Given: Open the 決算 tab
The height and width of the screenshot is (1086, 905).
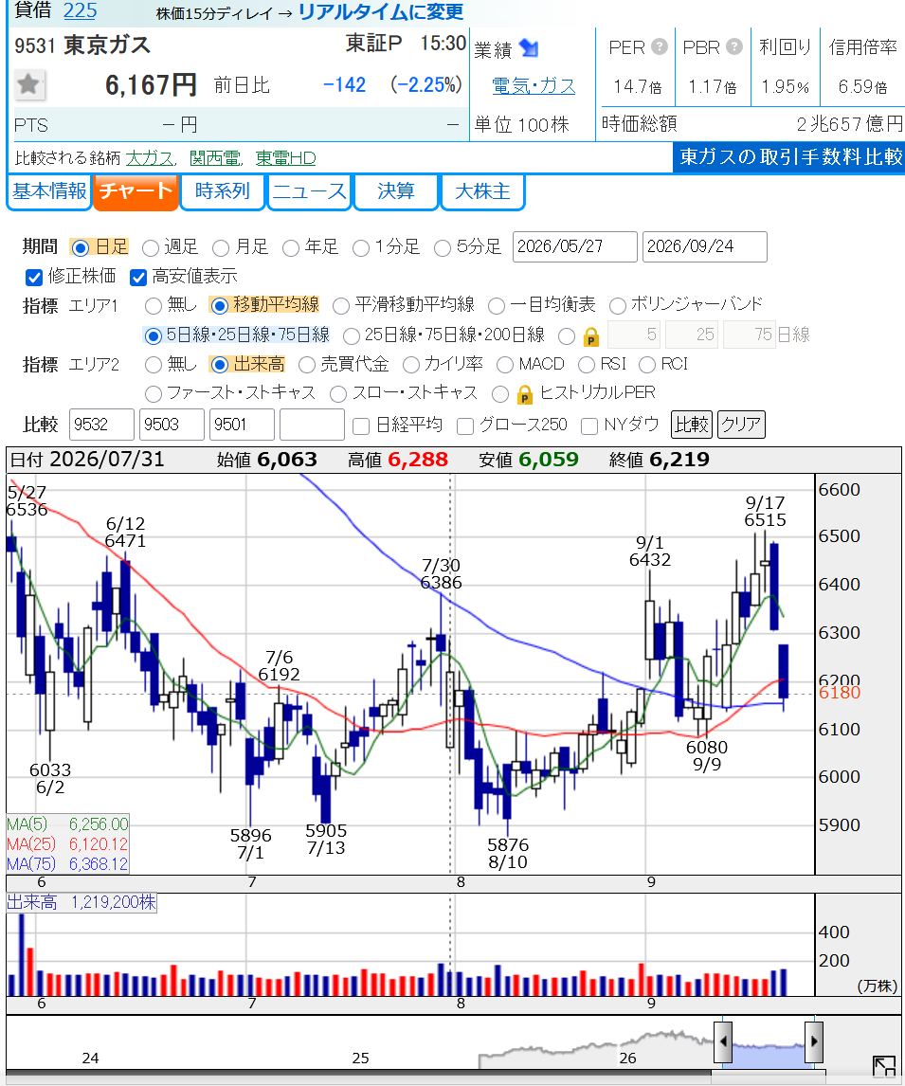Looking at the screenshot, I should (396, 191).
